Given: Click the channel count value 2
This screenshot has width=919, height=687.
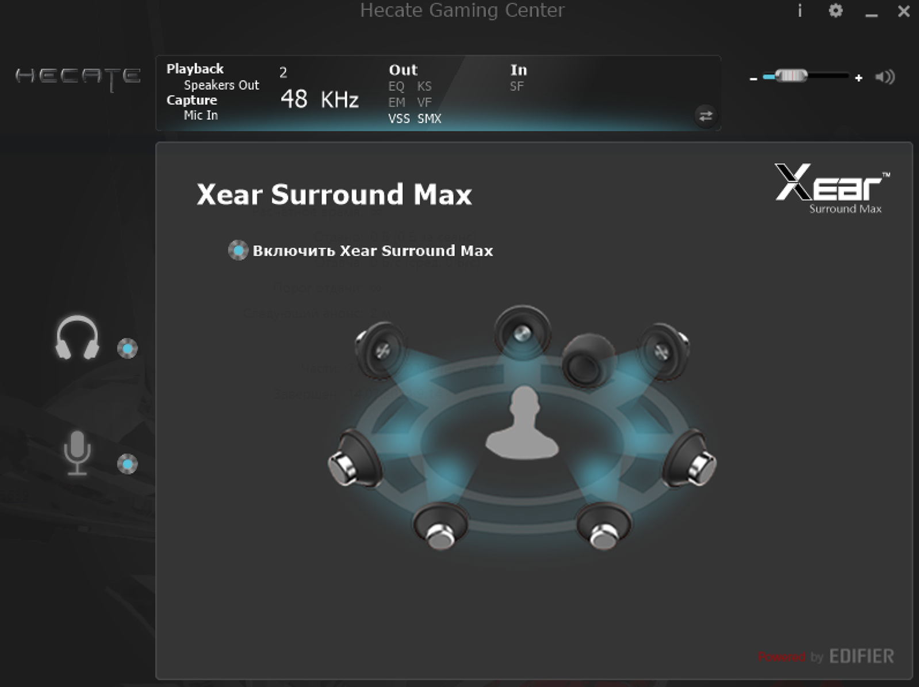Looking at the screenshot, I should point(283,72).
